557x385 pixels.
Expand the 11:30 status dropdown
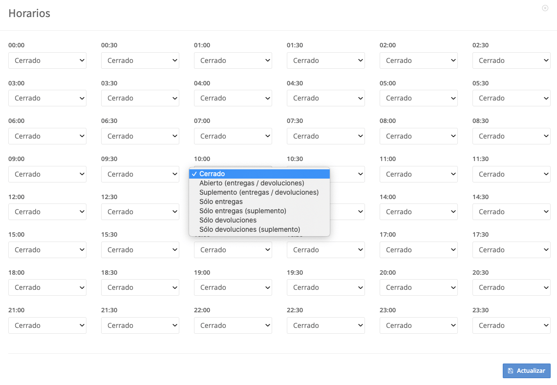512,174
